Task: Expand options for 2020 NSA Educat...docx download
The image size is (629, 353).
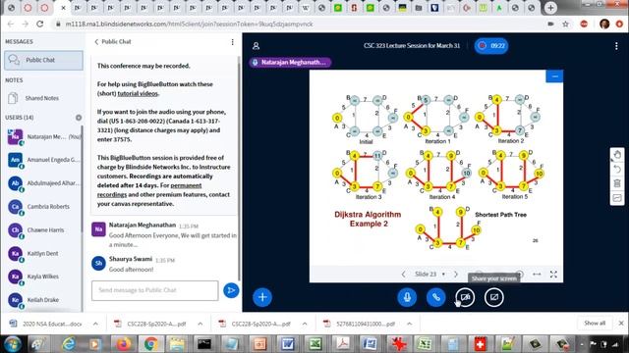Action: [95, 324]
